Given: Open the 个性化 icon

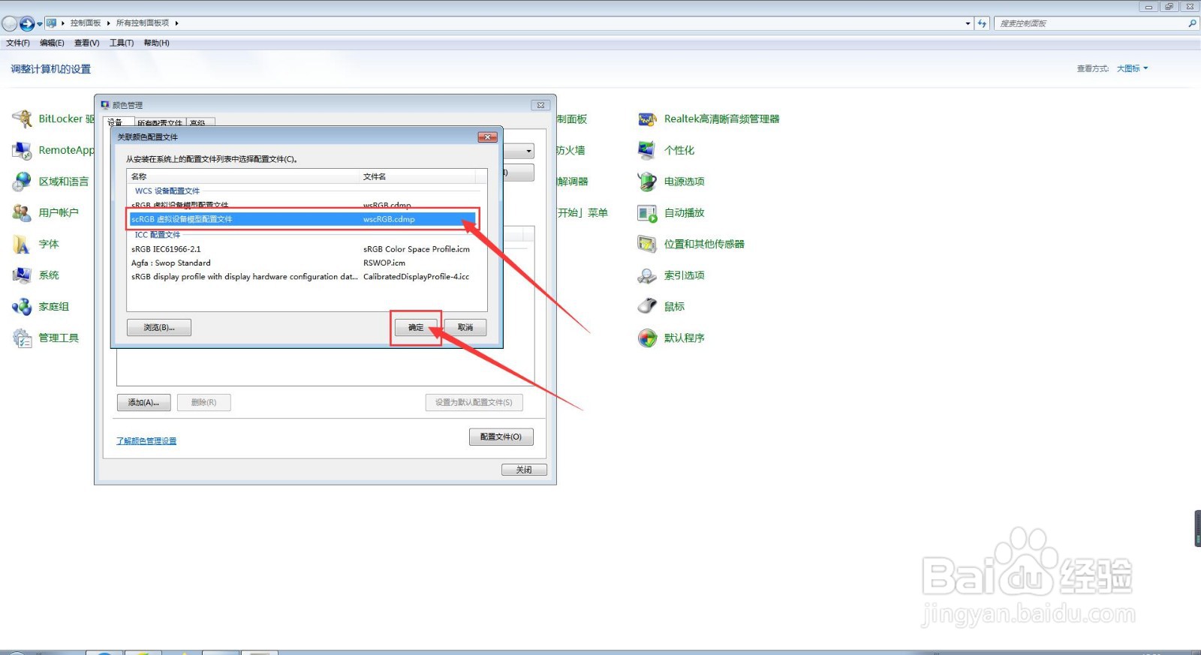Looking at the screenshot, I should [x=647, y=150].
